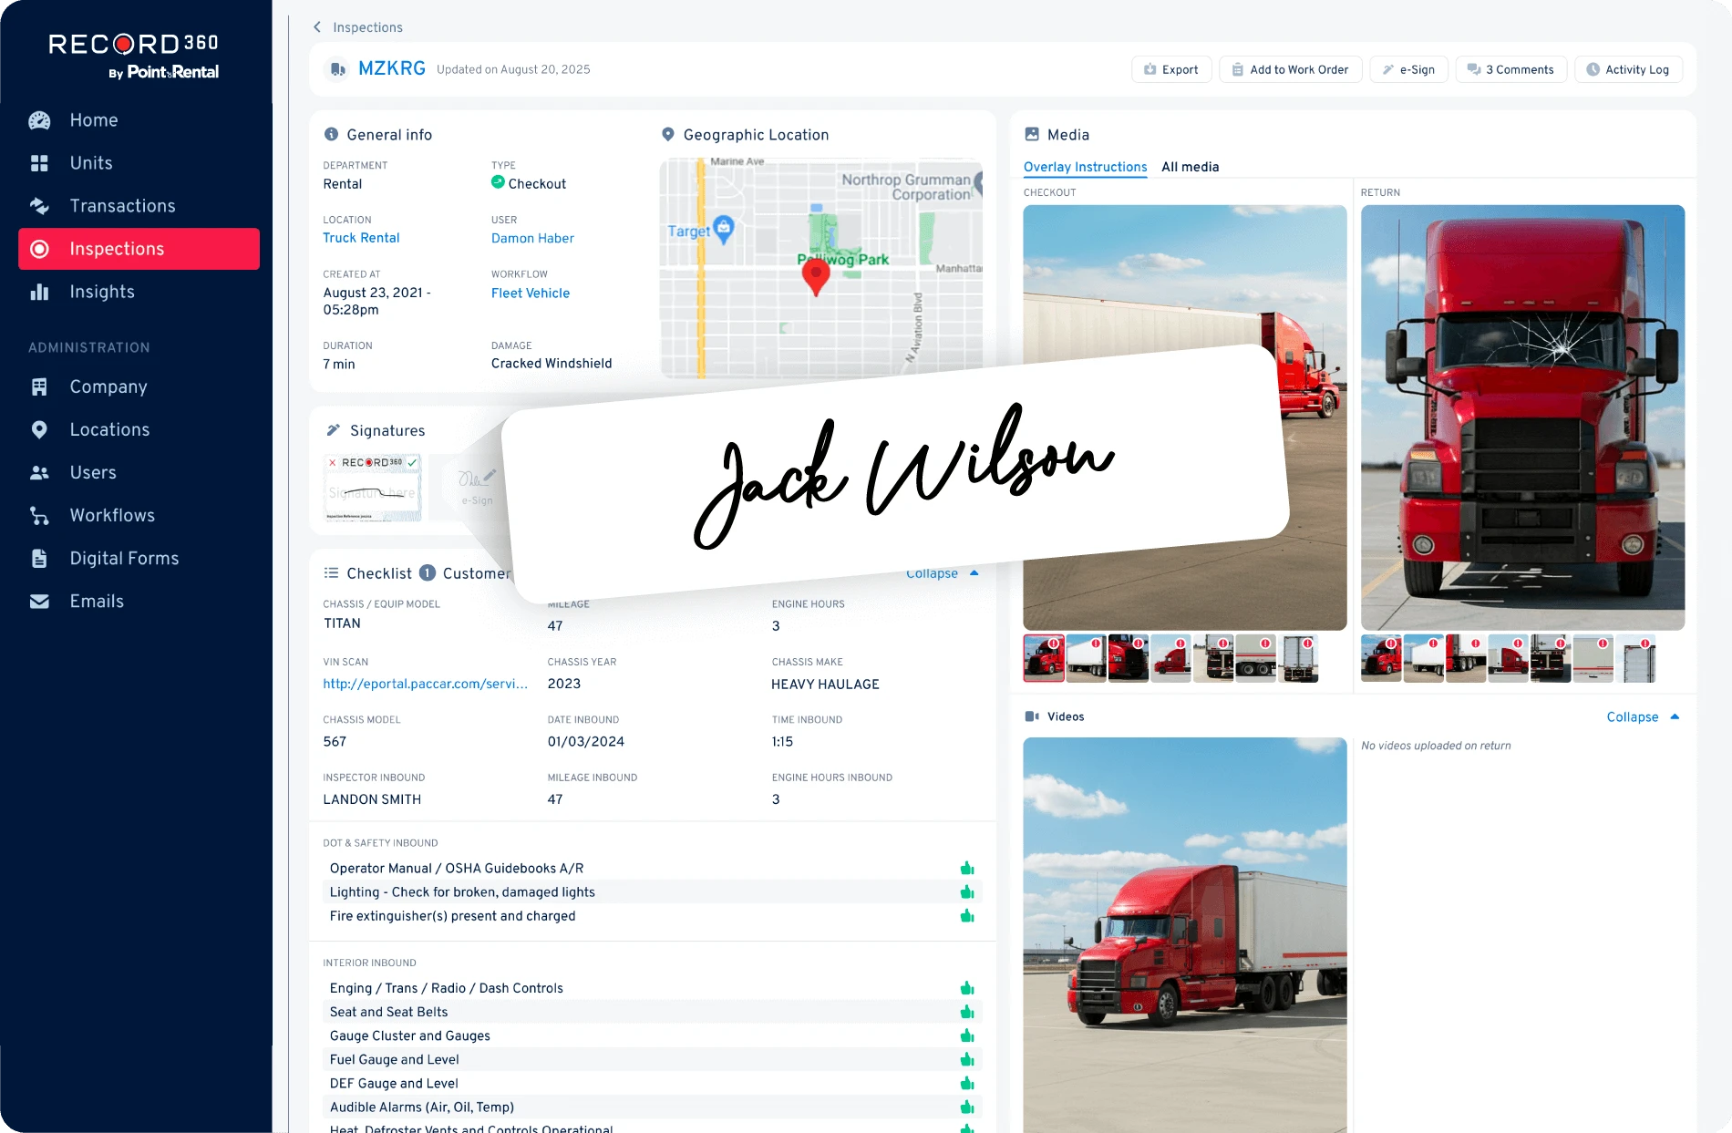Viewport: 1732px width, 1133px height.
Task: Open the Home dashboard from the sidebar
Action: point(92,119)
